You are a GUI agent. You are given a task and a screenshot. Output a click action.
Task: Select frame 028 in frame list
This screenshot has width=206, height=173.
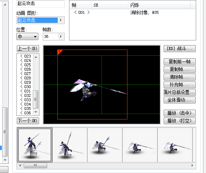(26, 78)
